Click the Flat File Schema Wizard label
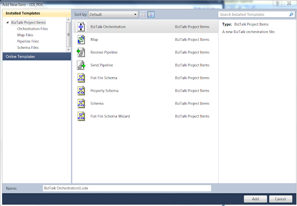The image size is (297, 206). (110, 116)
